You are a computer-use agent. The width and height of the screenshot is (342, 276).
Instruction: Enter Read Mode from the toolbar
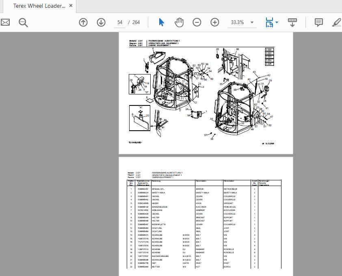tap(292, 22)
